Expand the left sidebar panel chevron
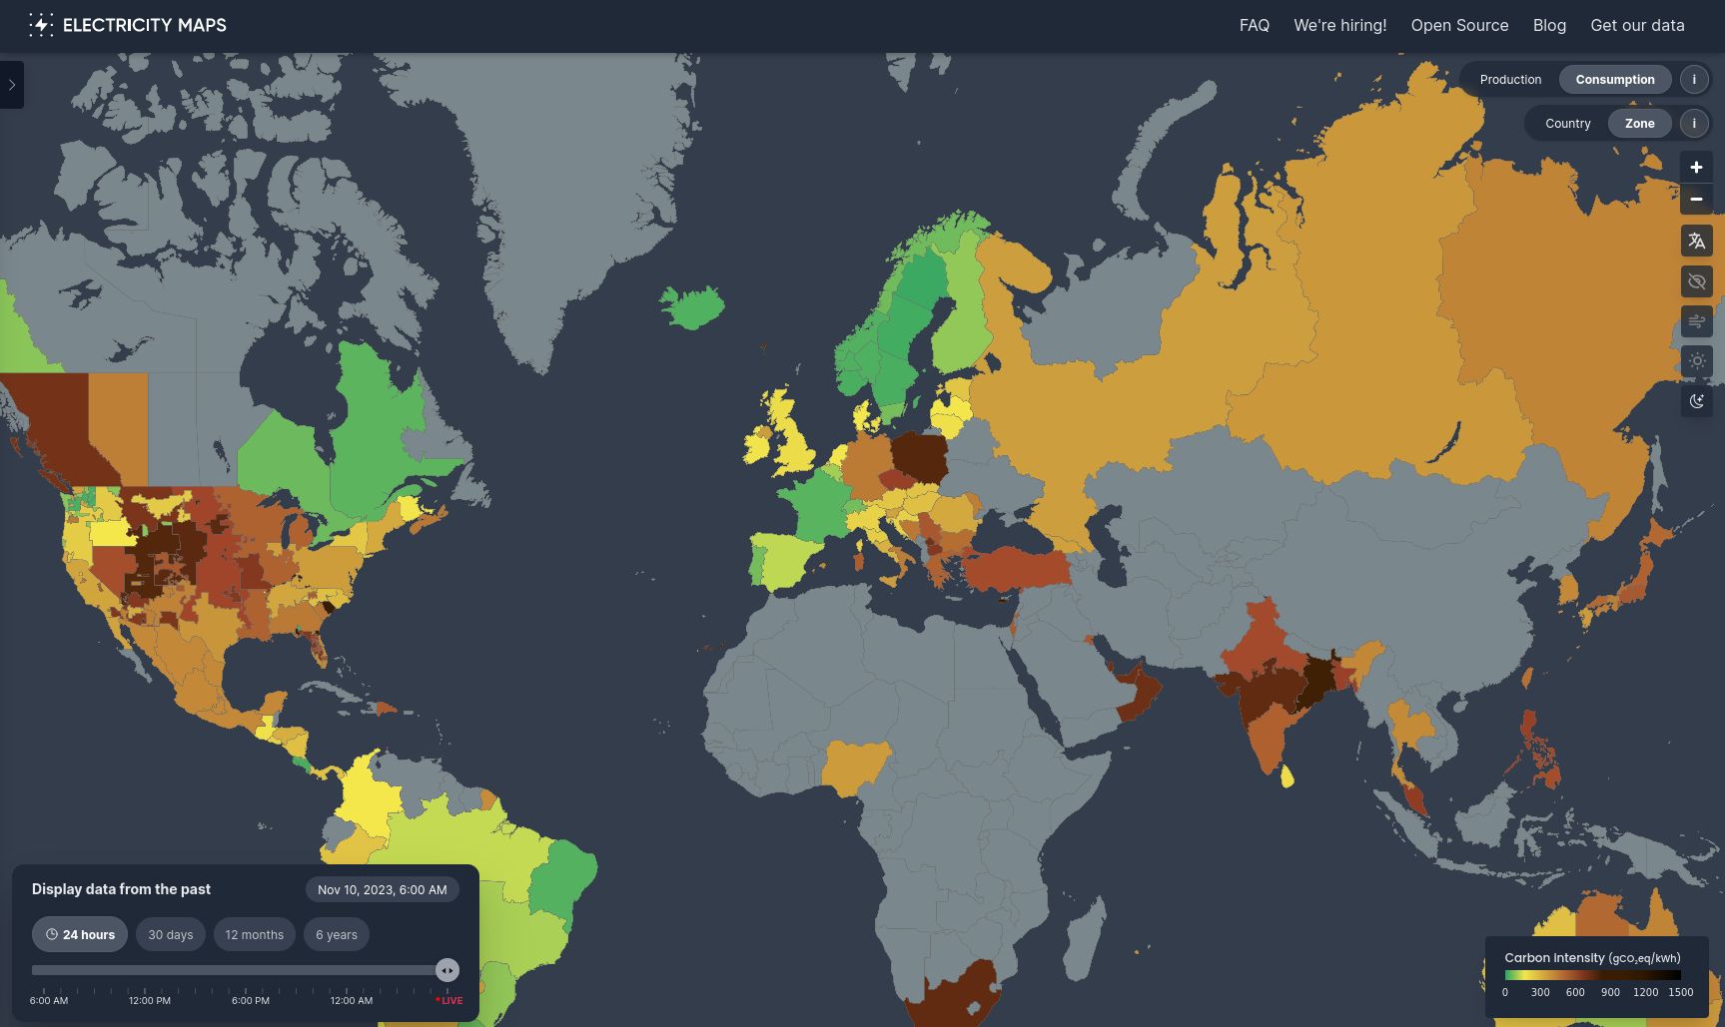This screenshot has width=1725, height=1027. coord(11,85)
